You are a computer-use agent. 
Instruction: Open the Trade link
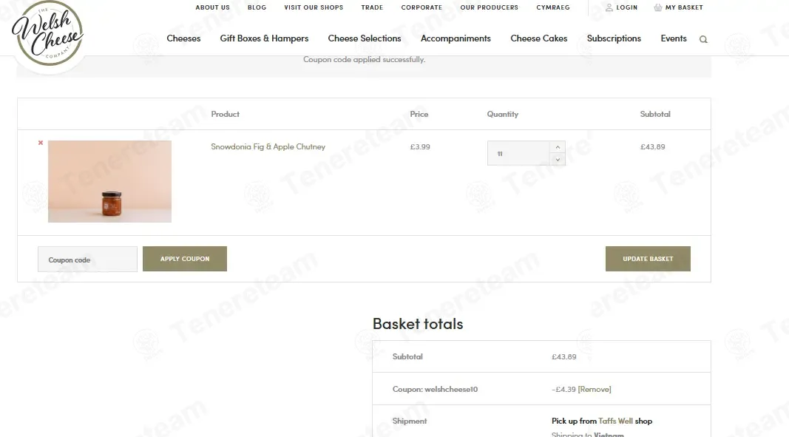(372, 7)
